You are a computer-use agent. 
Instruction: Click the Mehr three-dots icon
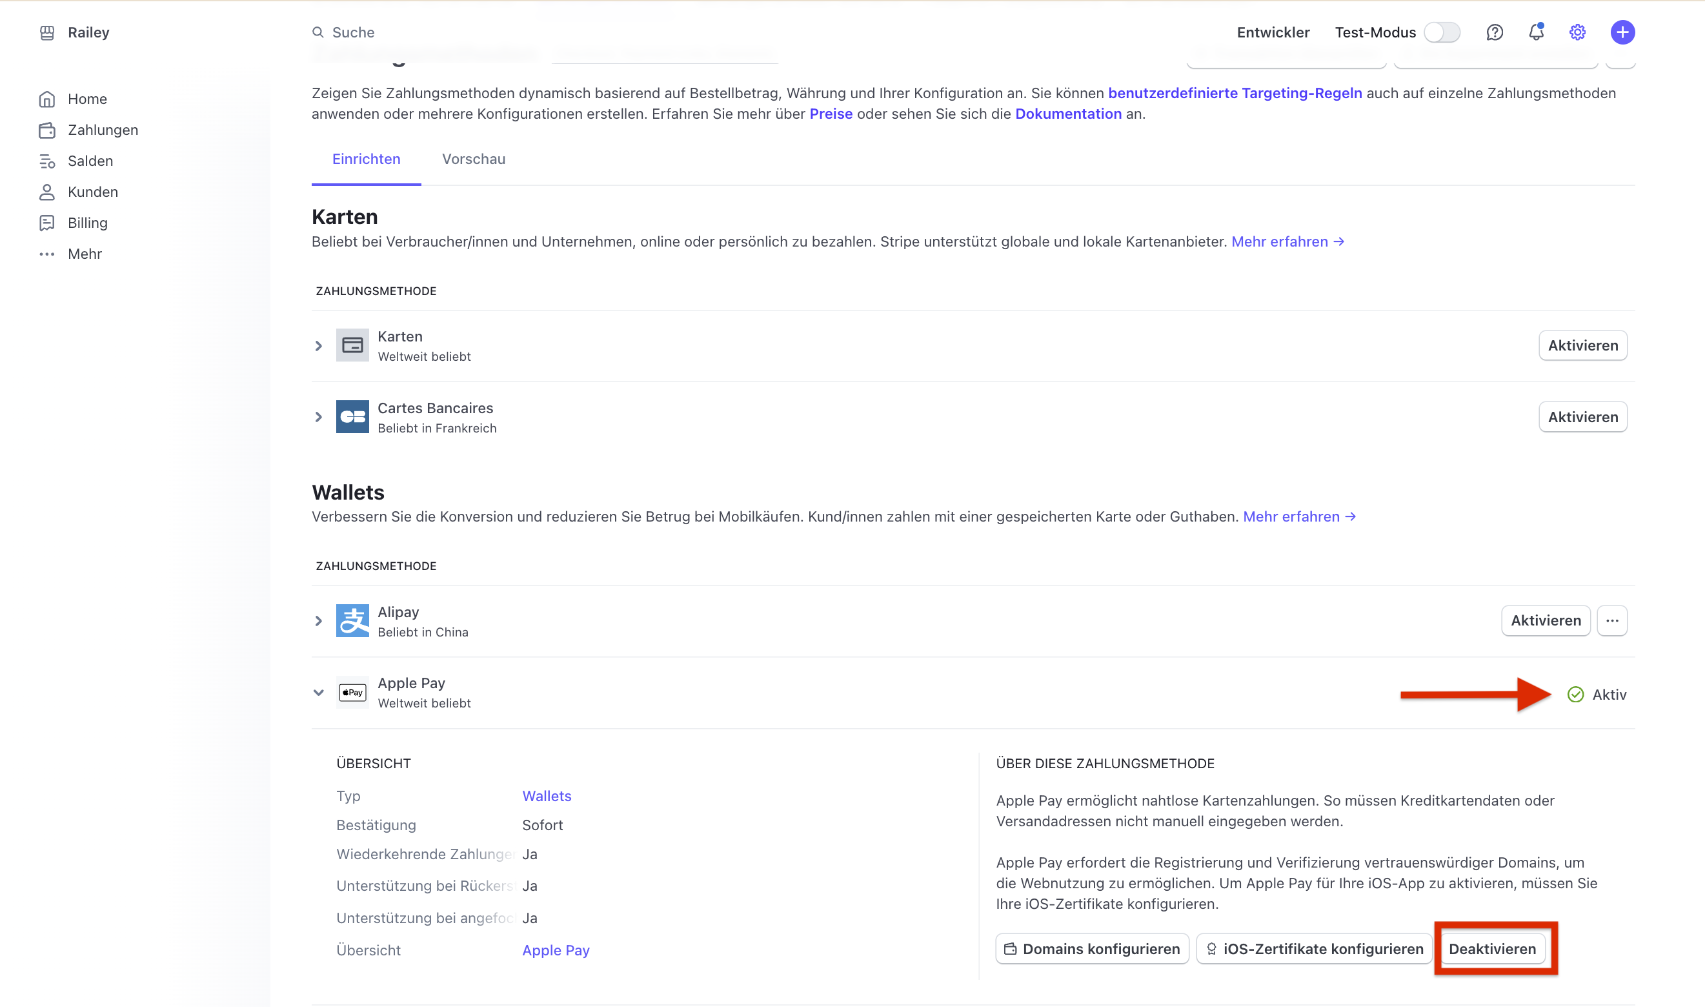pos(47,254)
